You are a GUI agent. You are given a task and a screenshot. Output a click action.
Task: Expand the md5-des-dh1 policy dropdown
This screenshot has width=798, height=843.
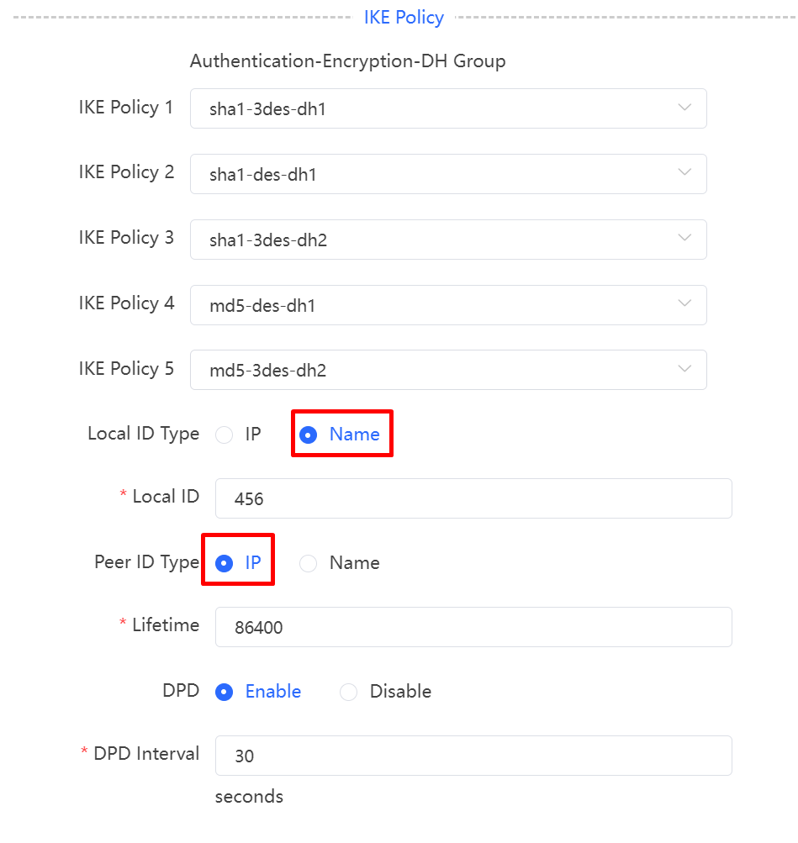coord(448,305)
